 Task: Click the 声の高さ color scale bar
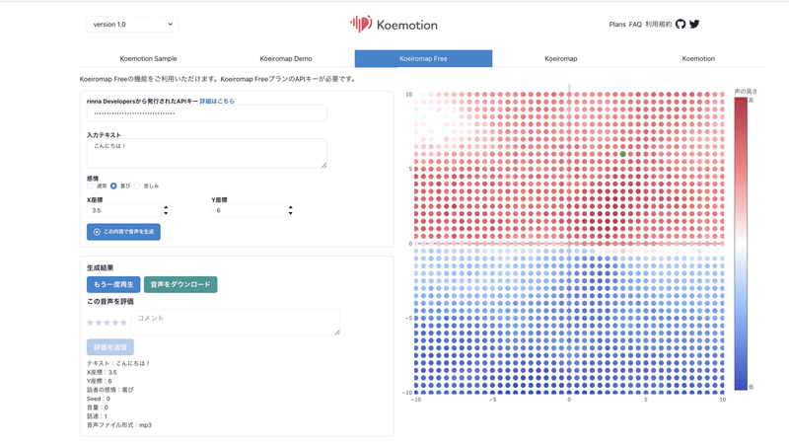point(741,244)
